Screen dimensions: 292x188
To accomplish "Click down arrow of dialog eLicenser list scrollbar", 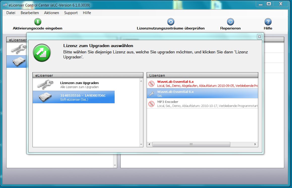I will coord(141,144).
